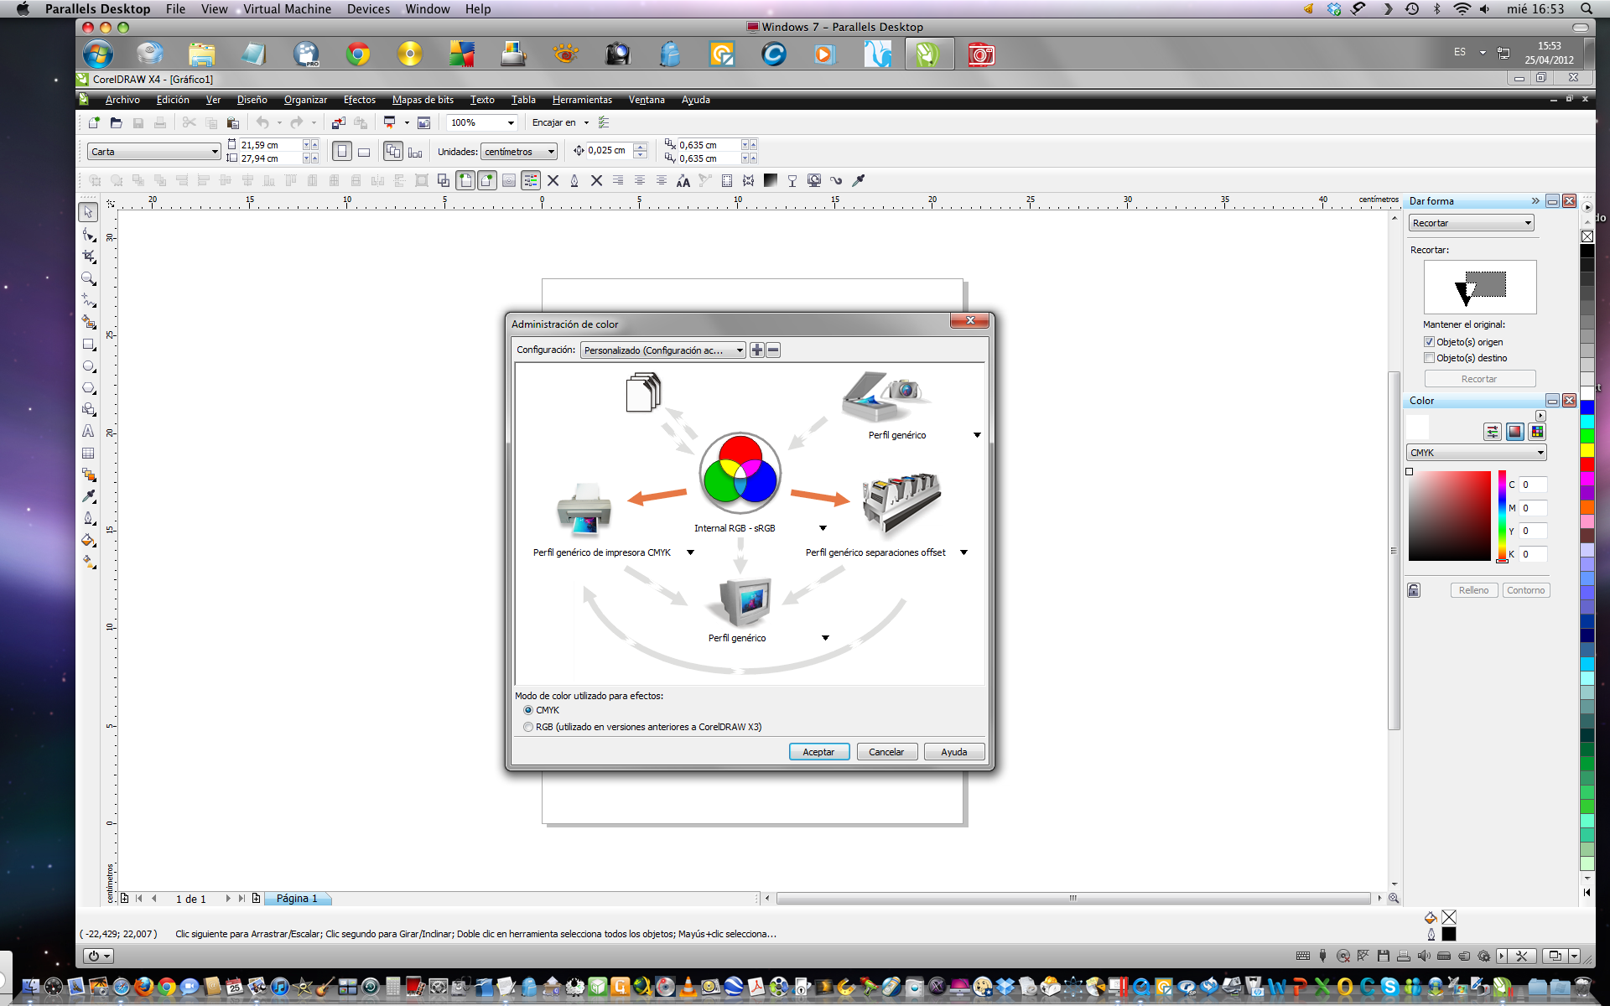Expand the Internal RGB - sRGB dropdown arrow

(823, 528)
